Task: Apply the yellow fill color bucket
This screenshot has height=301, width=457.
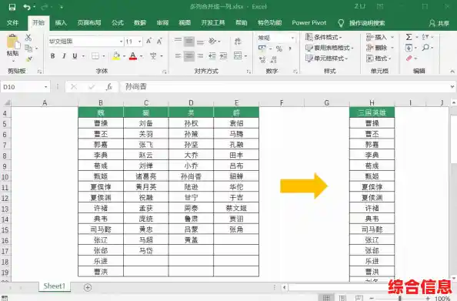Action: click(x=116, y=56)
